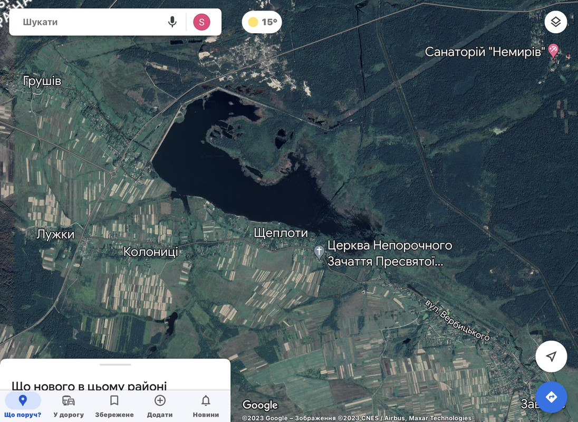
Task: Tap the Щеплоти village label
Action: pyautogui.click(x=281, y=233)
